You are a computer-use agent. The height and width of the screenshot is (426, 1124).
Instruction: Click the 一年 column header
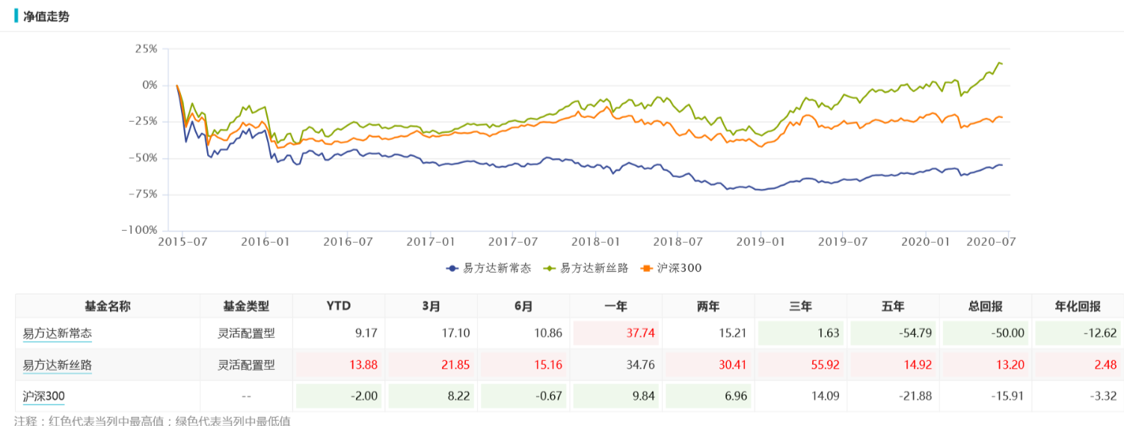click(x=615, y=306)
